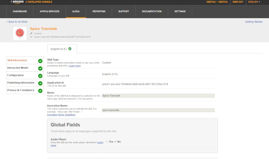Click the Invocation Name input field

pyautogui.click(x=158, y=110)
